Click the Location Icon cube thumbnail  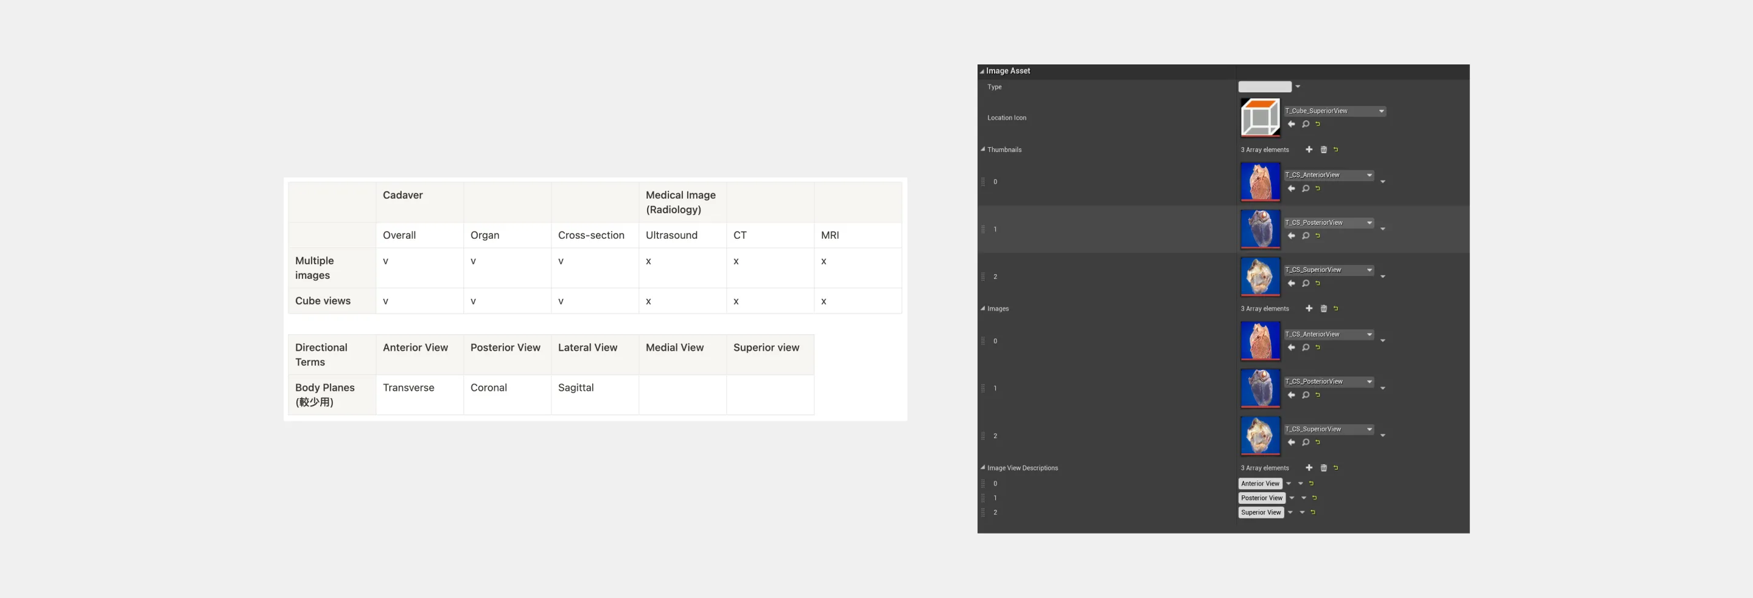[x=1259, y=117]
